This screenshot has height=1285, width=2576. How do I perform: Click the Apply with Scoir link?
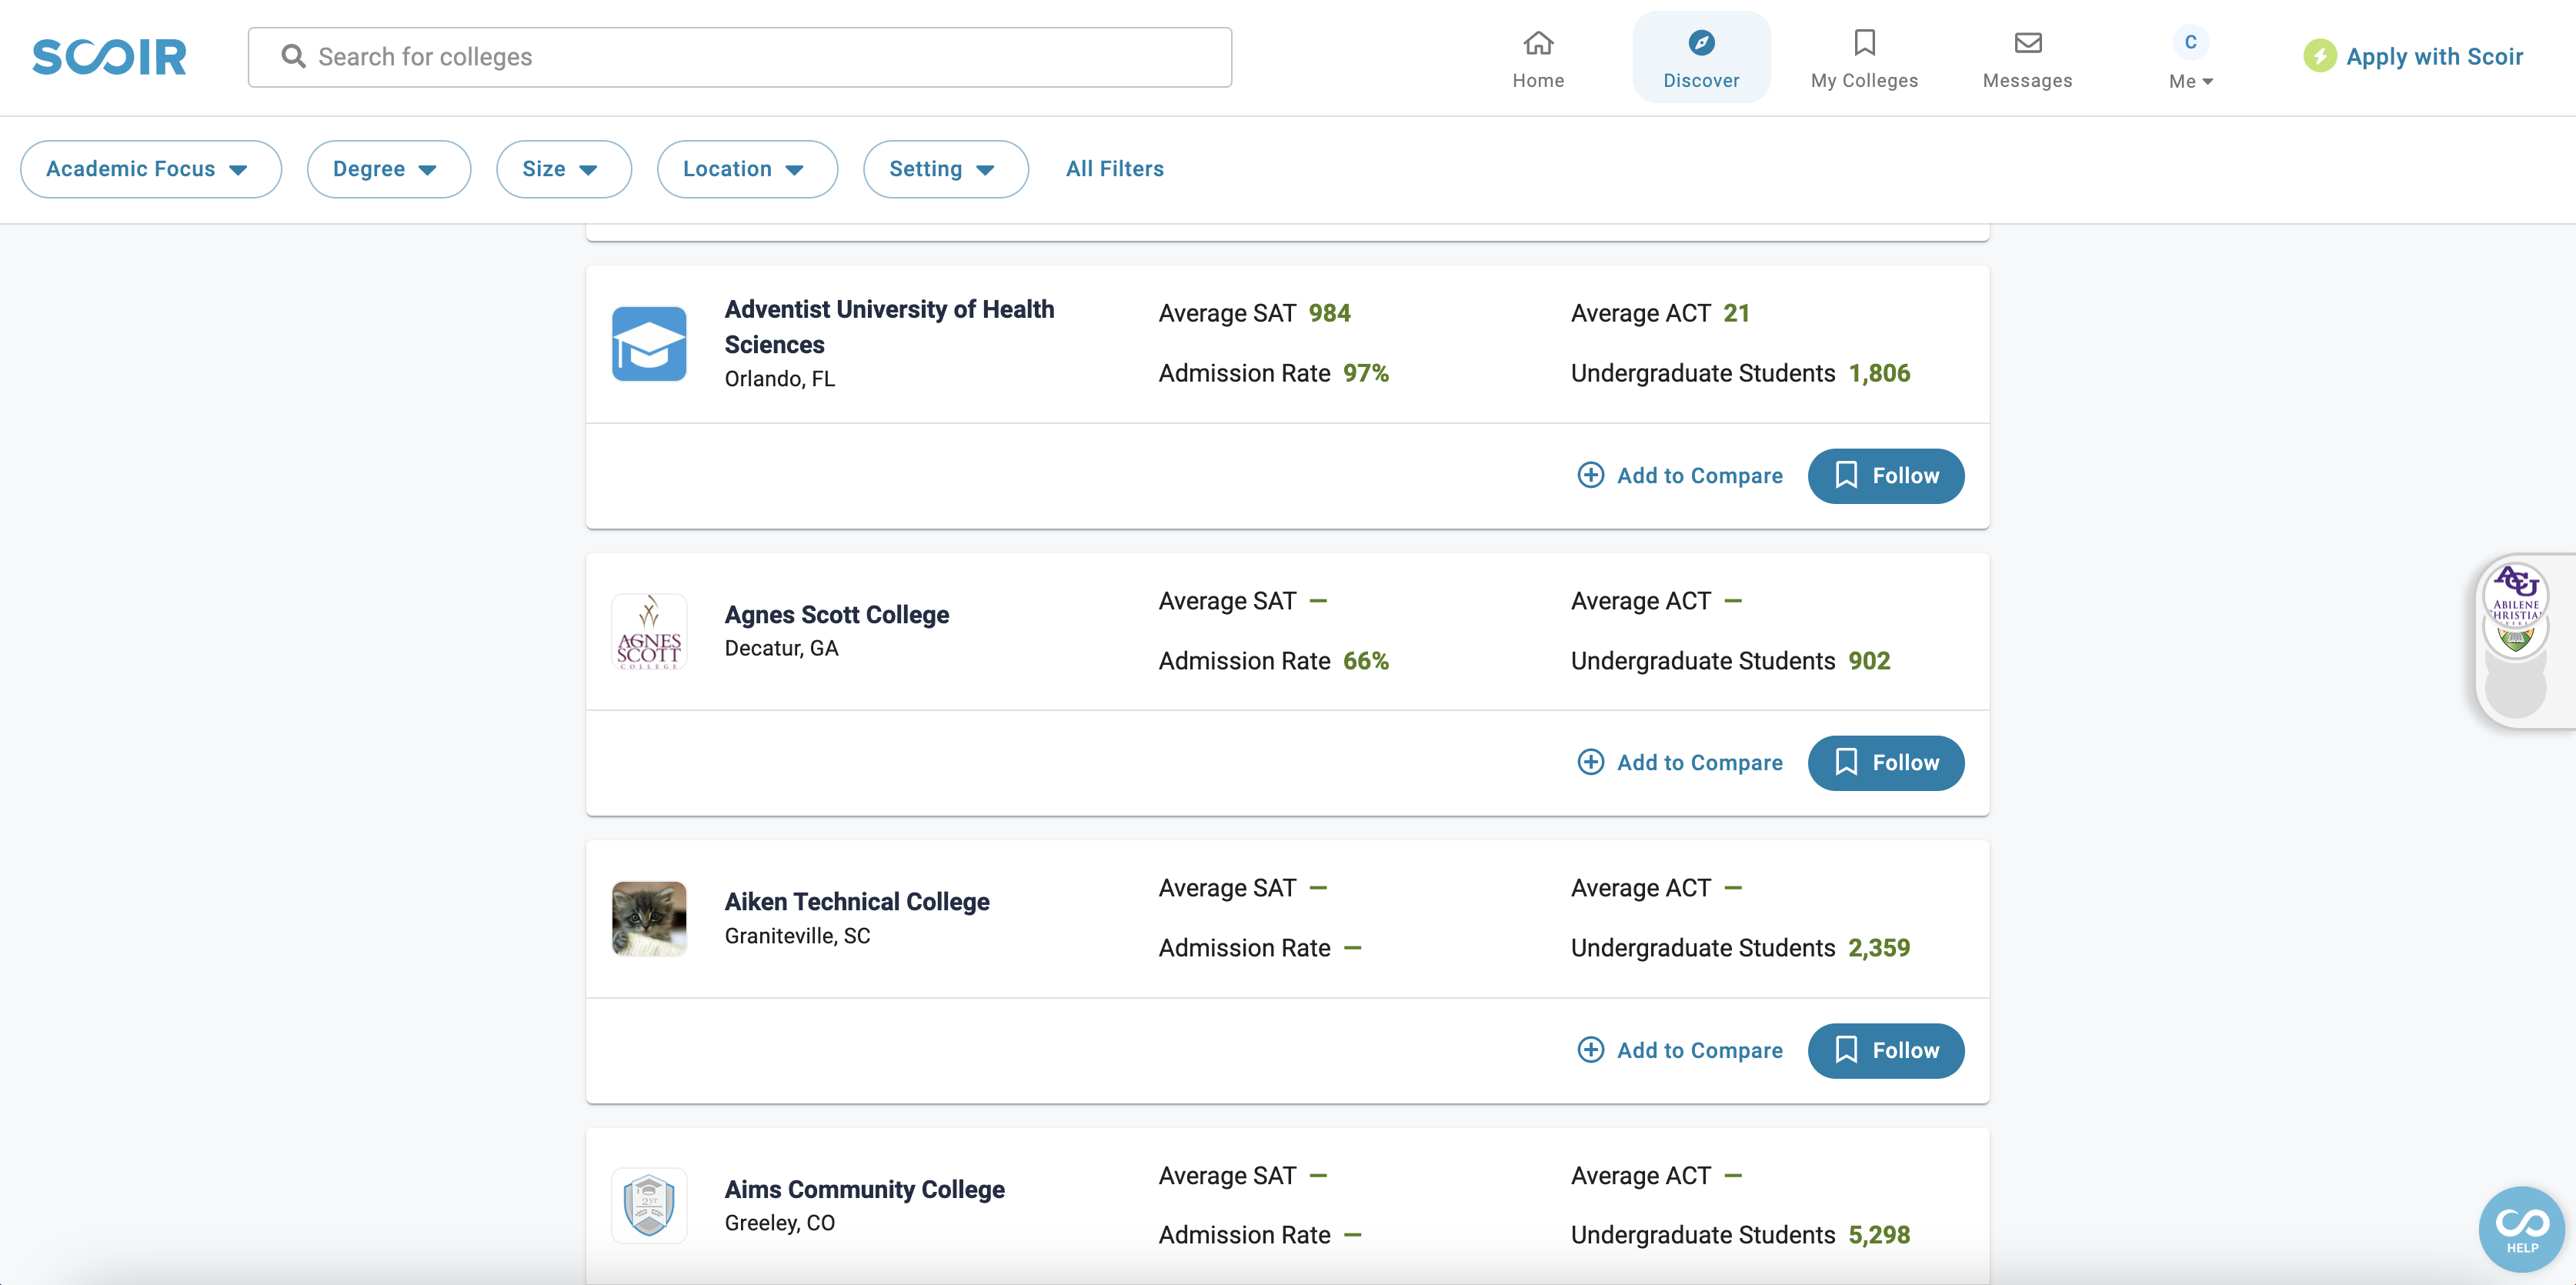(2434, 57)
